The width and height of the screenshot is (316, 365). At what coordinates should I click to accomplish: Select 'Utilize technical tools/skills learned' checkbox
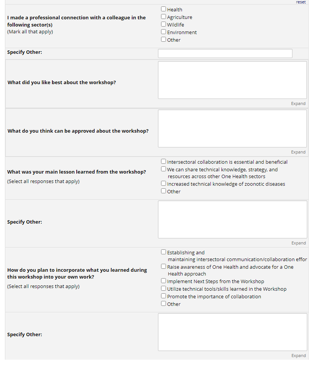click(x=163, y=288)
